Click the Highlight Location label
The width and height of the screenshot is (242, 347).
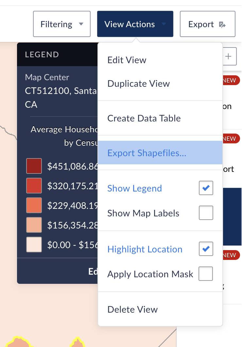click(145, 249)
